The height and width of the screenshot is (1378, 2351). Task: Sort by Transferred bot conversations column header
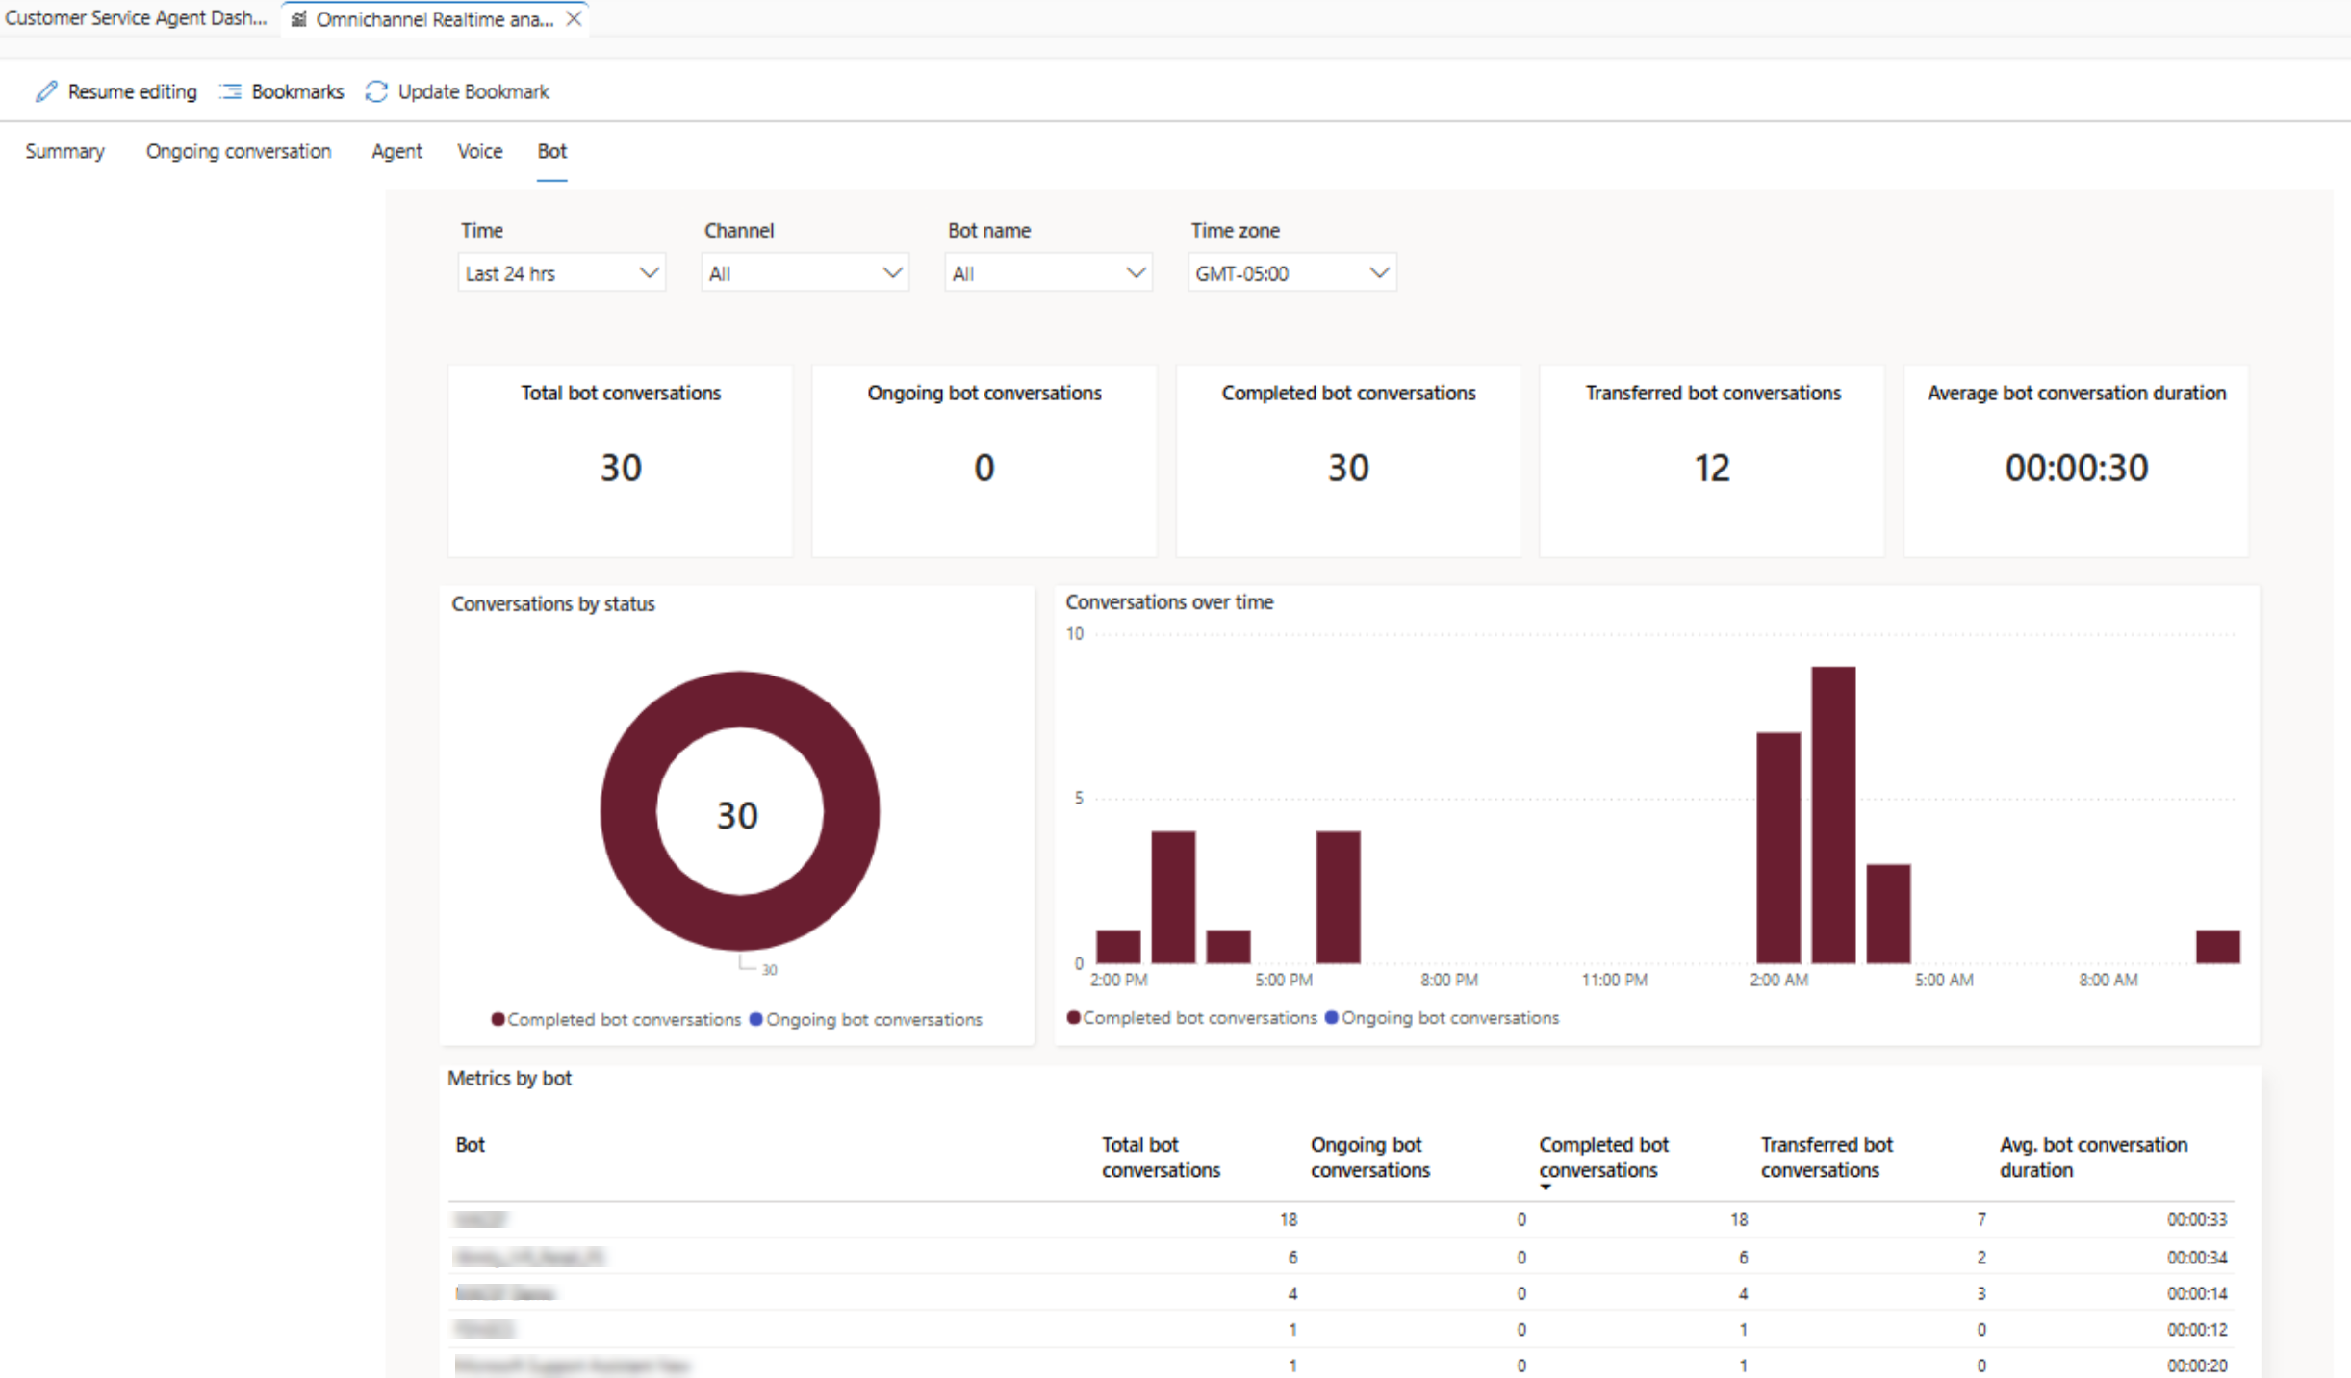pyautogui.click(x=1827, y=1158)
